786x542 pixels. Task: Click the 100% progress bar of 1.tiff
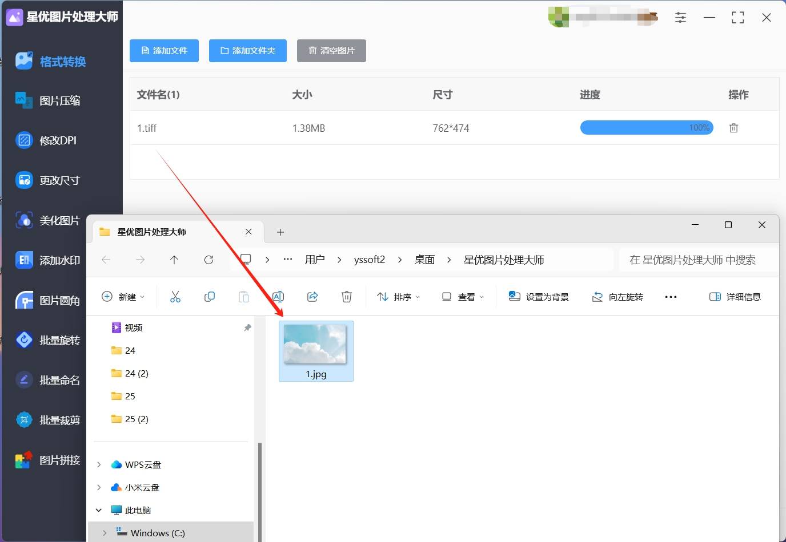point(646,127)
